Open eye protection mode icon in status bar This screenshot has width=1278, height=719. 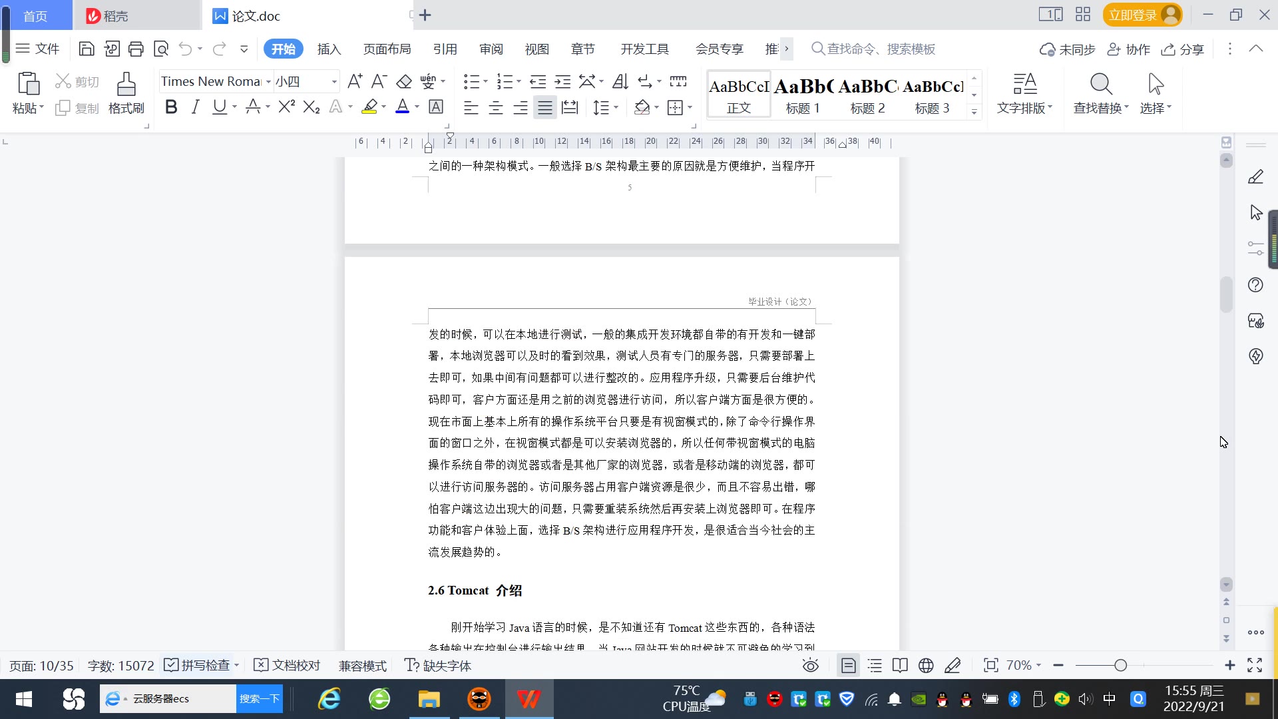tap(811, 665)
